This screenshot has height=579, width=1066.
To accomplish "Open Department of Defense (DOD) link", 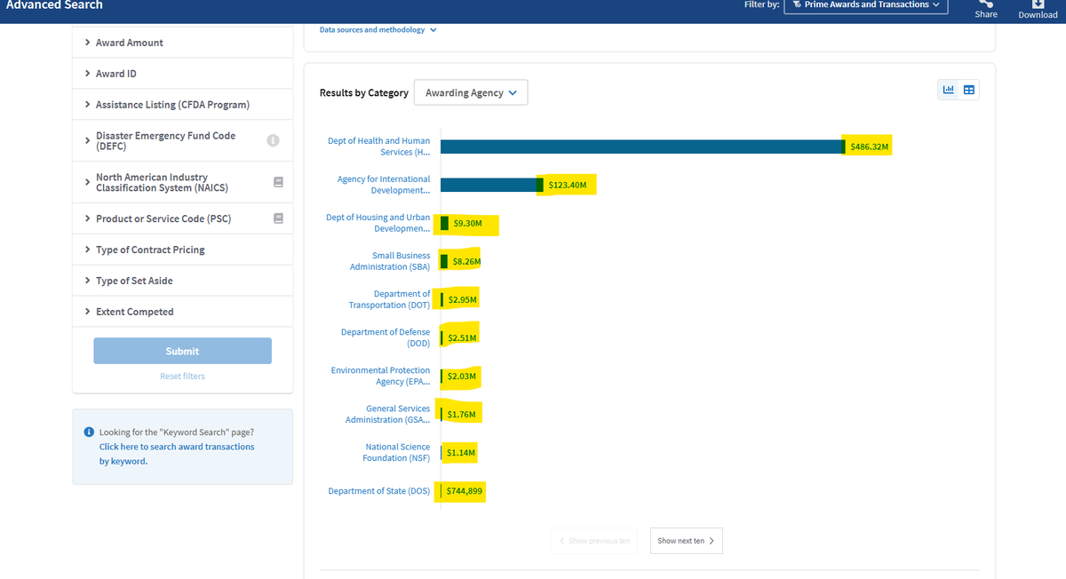I will coord(386,337).
